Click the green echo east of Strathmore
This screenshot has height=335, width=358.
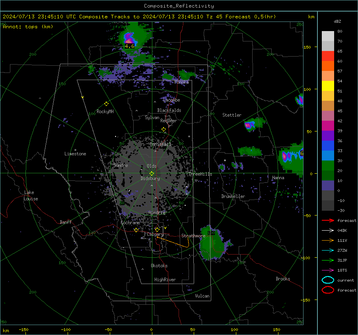[x=212, y=243]
